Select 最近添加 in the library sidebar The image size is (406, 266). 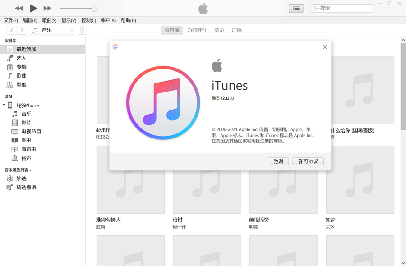click(42, 49)
